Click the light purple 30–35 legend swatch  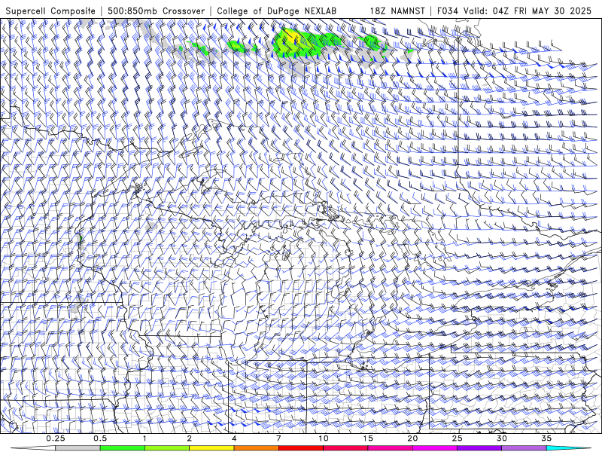(x=524, y=448)
